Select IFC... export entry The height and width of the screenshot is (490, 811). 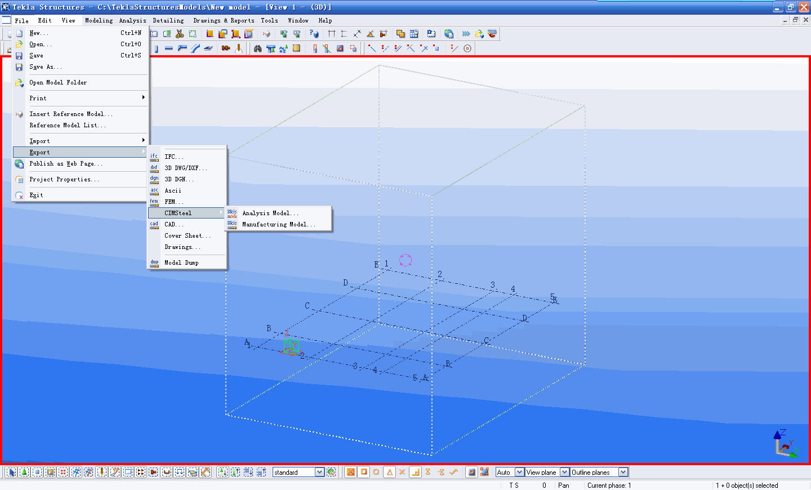[x=186, y=157]
